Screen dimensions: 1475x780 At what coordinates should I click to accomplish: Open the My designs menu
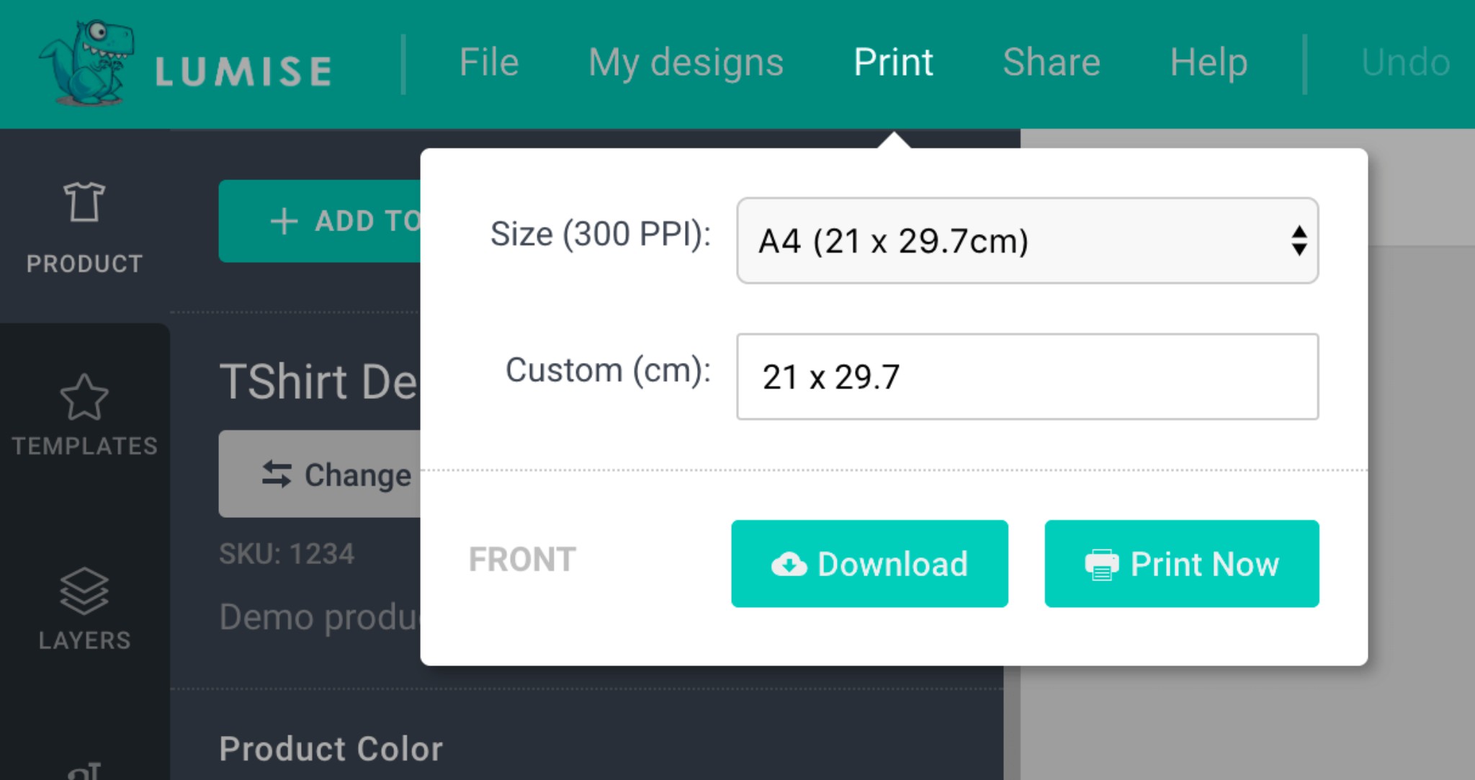[686, 63]
